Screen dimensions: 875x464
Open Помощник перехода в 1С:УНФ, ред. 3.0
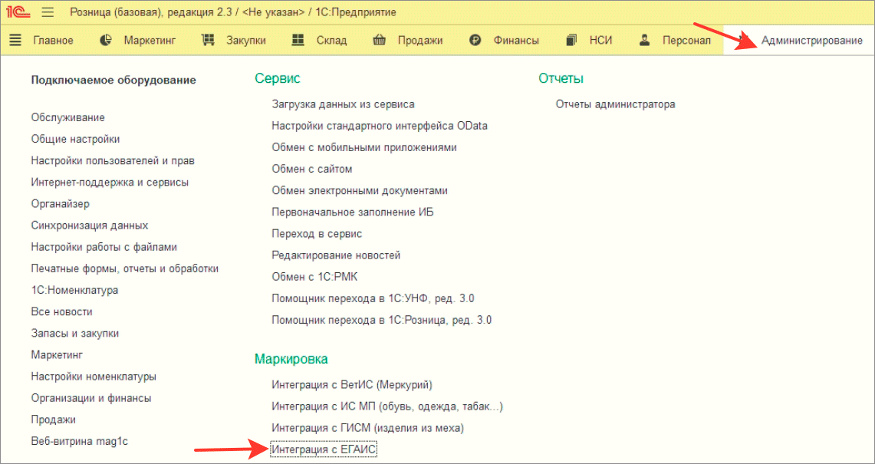coord(373,298)
